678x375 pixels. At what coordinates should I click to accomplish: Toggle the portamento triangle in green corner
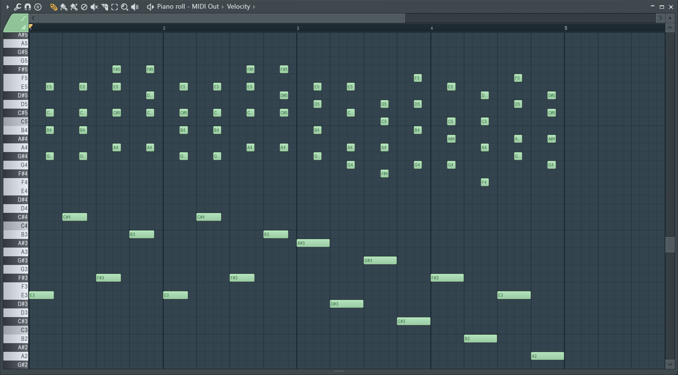tap(23, 28)
